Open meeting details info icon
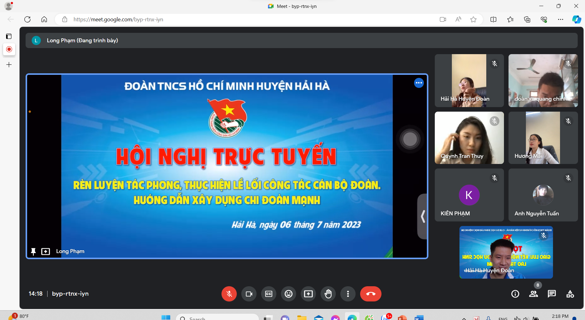 pyautogui.click(x=515, y=294)
